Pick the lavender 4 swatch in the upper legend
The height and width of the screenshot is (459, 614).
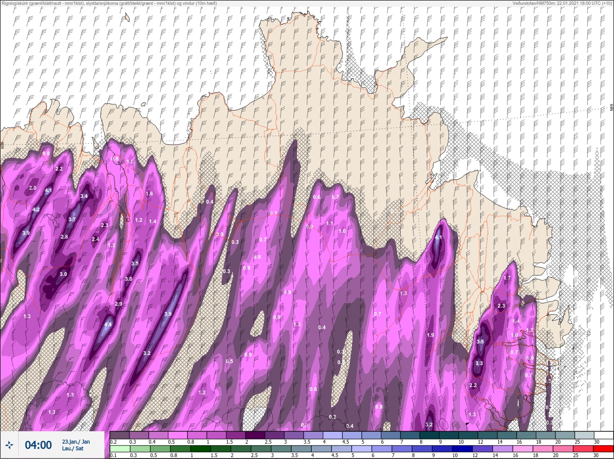coord(332,435)
